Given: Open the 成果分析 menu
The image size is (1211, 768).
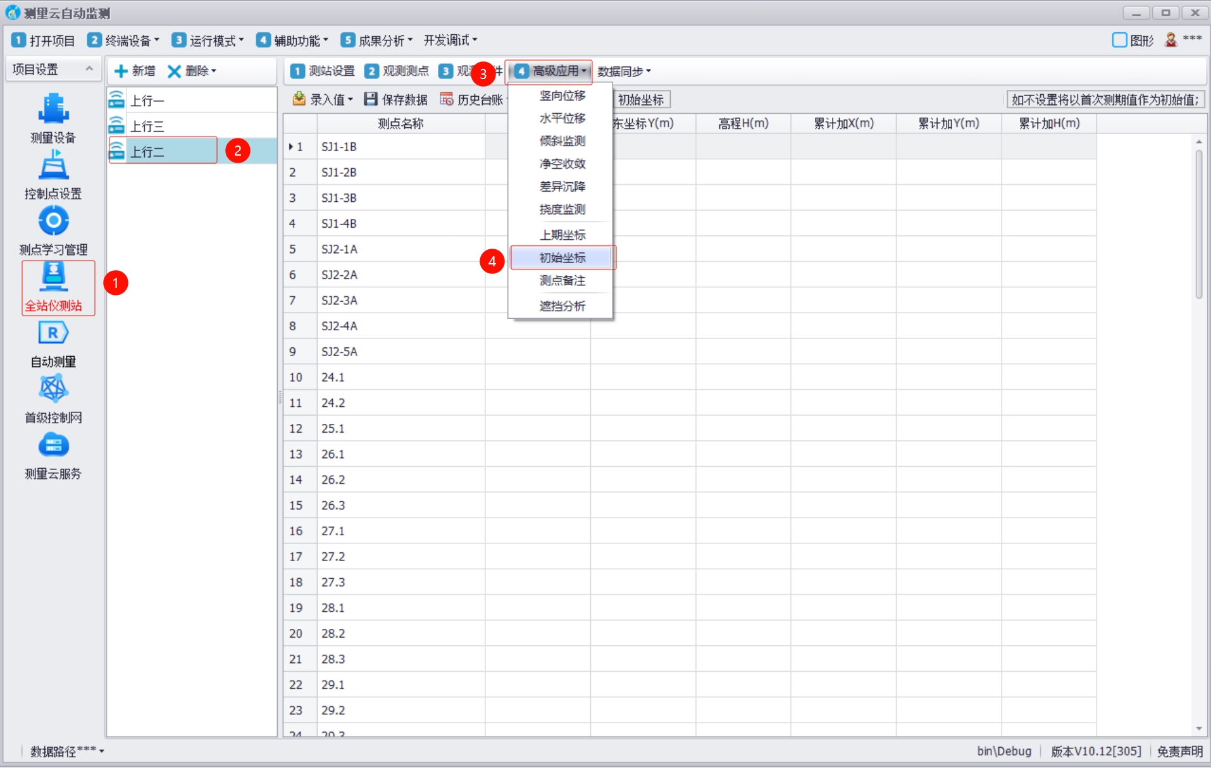Looking at the screenshot, I should (377, 40).
